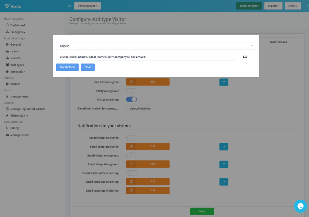309x217 pixels.
Task: Open Integration settings icon
Action: click(x=8, y=71)
